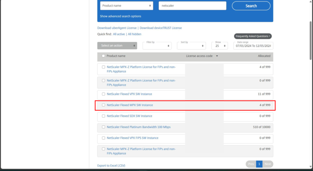Focus the search field containing netscaler
Screen dimensions: 313x171
pyautogui.click(x=192, y=6)
